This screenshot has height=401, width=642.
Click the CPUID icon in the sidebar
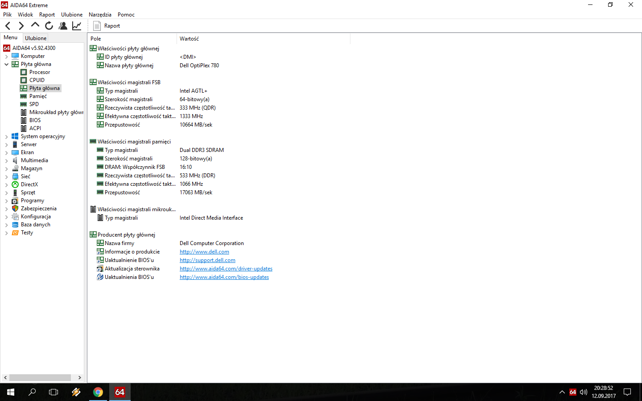click(24, 80)
